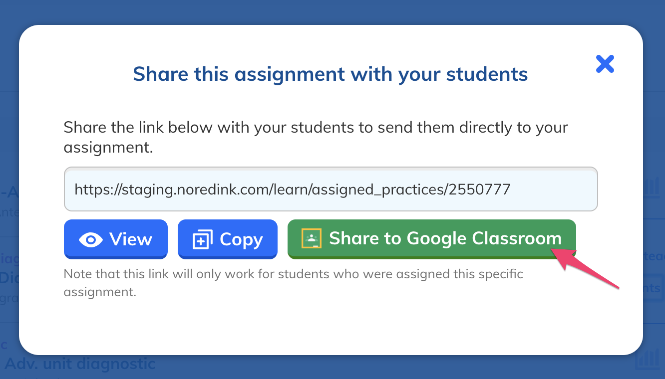This screenshot has height=379, width=665.
Task: Click the dimmed backdrop above the dialog
Action: (332, 12)
